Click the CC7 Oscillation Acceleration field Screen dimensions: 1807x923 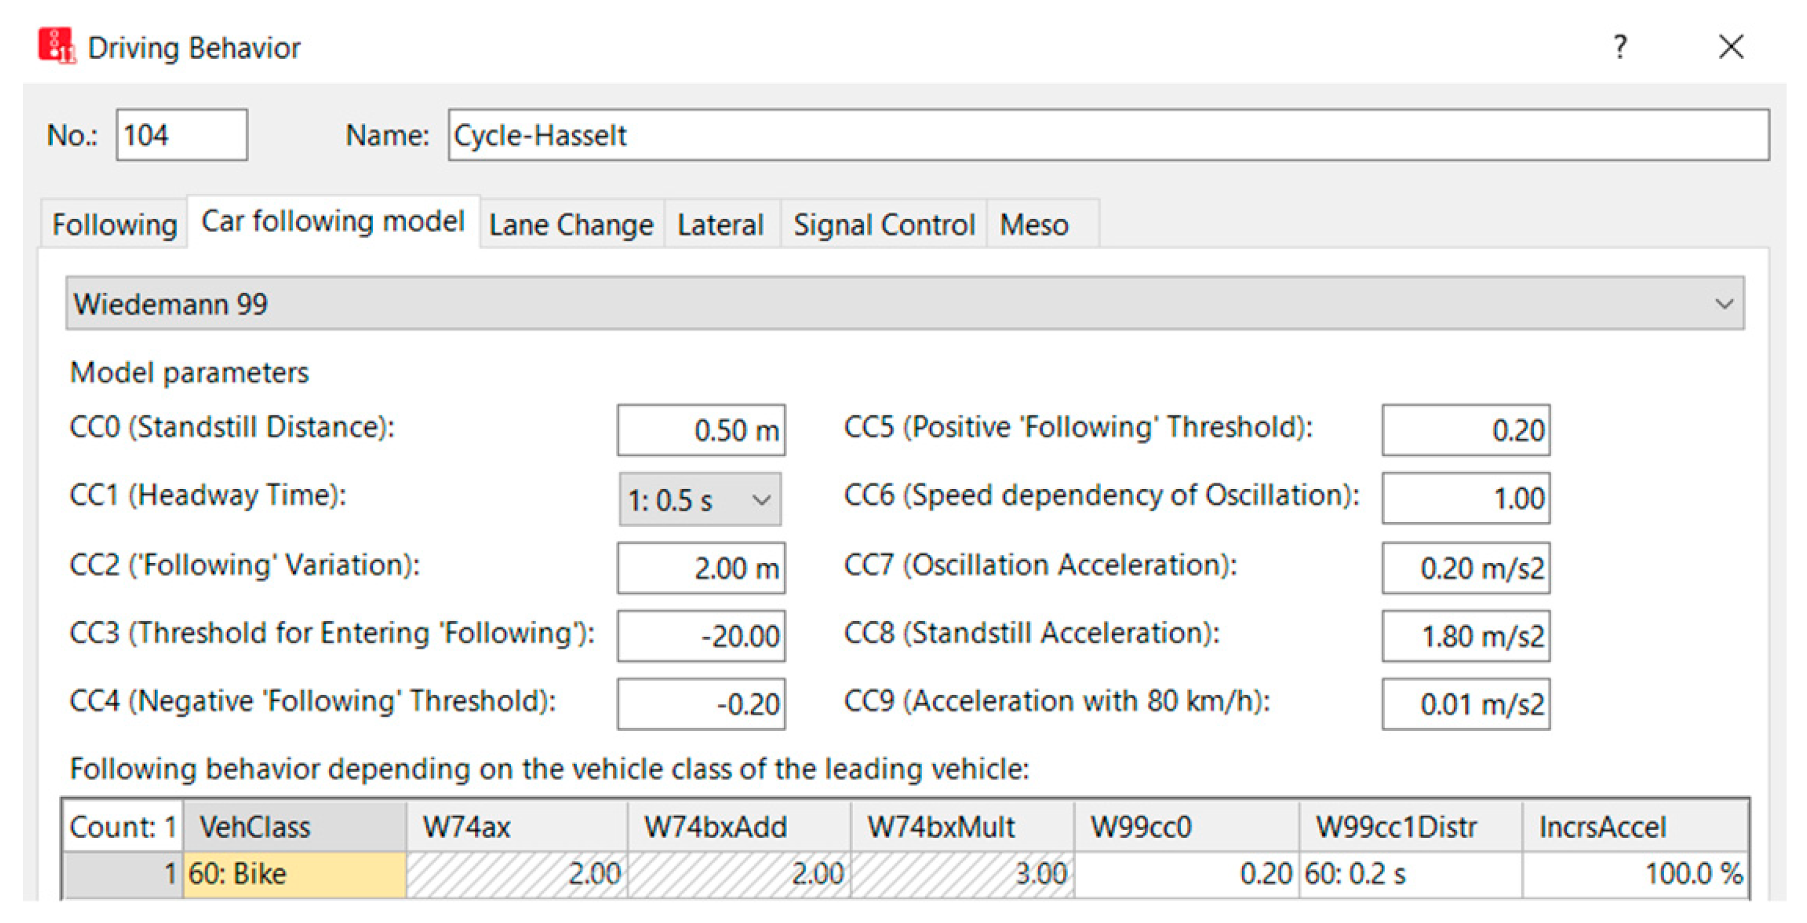pyautogui.click(x=1466, y=567)
